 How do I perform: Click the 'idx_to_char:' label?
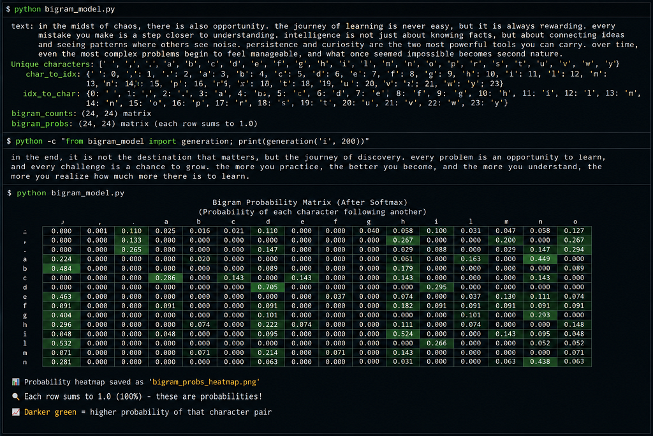pyautogui.click(x=52, y=93)
